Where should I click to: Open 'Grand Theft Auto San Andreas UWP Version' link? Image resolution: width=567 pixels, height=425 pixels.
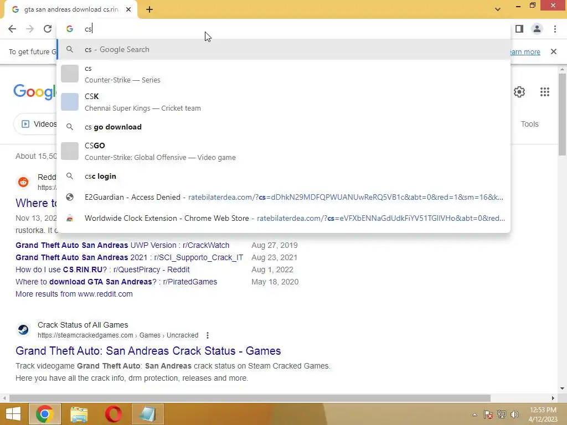point(122,245)
